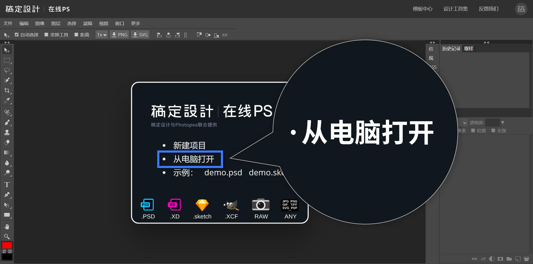Open the blend mode dropdown arrow
The image size is (533, 264).
click(x=465, y=123)
